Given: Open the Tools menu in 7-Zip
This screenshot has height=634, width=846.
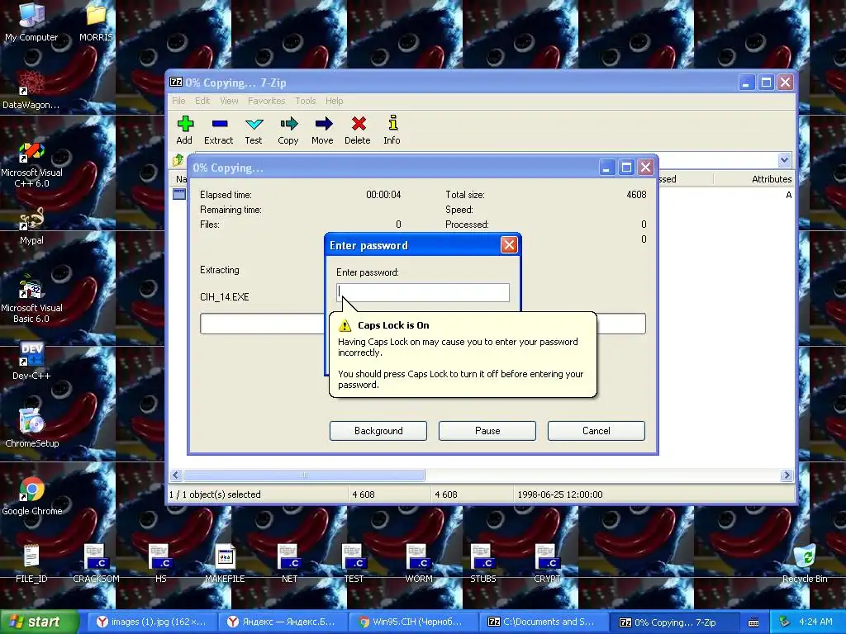Looking at the screenshot, I should 306,101.
